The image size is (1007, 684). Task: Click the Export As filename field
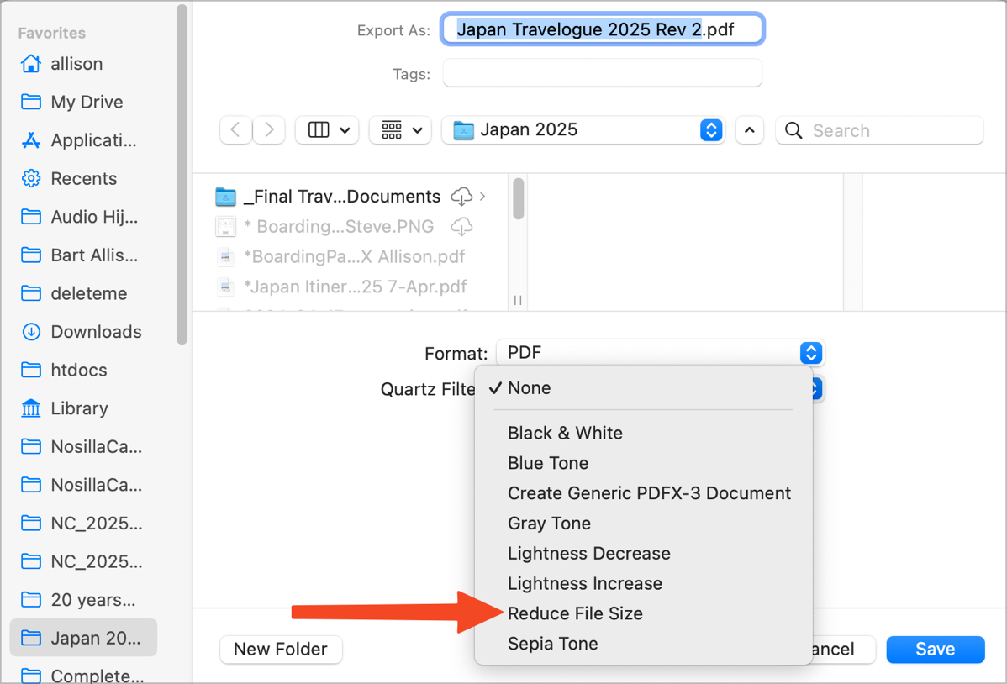[602, 29]
